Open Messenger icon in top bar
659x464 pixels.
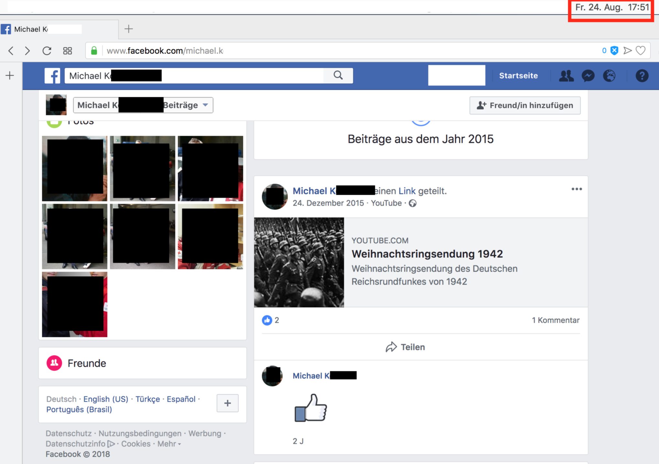point(588,76)
